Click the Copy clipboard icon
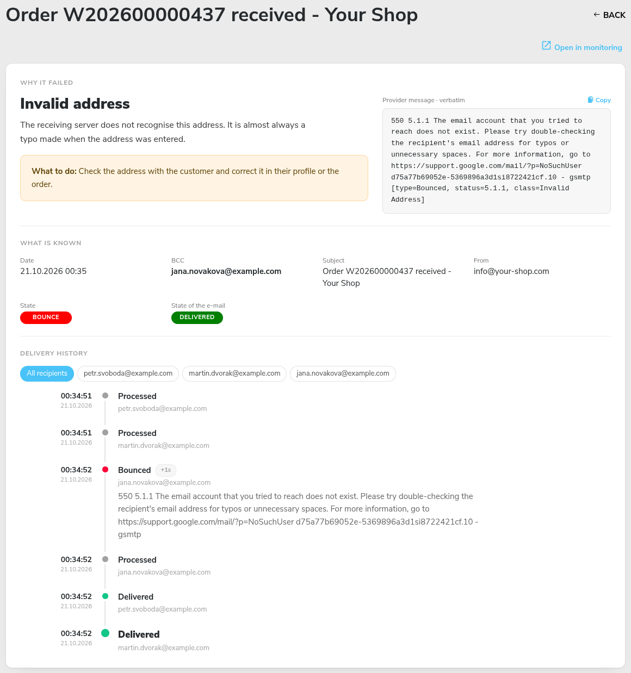This screenshot has height=673, width=631. pos(590,99)
